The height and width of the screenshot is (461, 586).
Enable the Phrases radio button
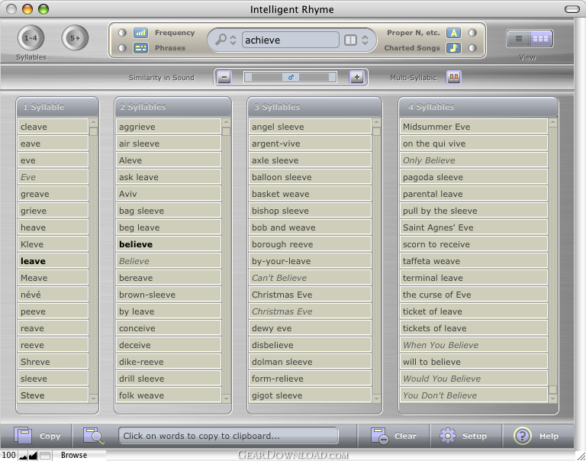click(122, 48)
